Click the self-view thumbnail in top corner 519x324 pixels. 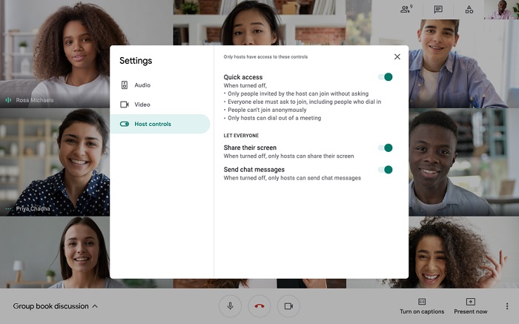coord(500,10)
